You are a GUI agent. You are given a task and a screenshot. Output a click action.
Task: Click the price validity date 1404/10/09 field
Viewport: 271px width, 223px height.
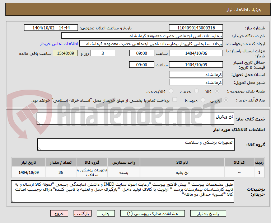(196, 65)
